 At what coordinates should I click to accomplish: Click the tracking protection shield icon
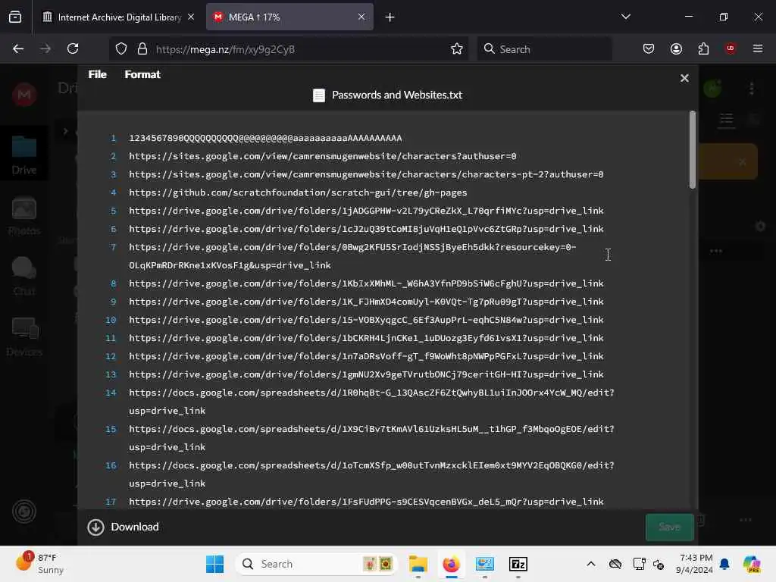tap(121, 49)
